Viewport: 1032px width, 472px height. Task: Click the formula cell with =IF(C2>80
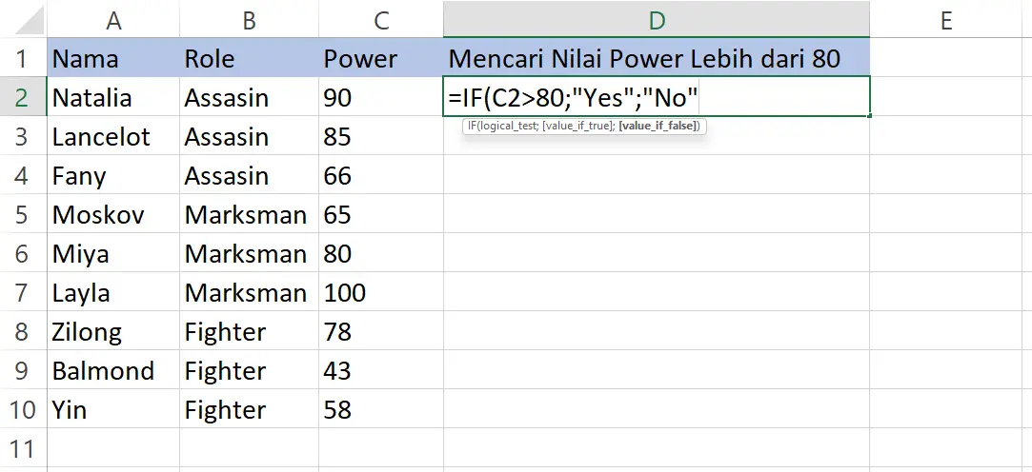pos(657,97)
